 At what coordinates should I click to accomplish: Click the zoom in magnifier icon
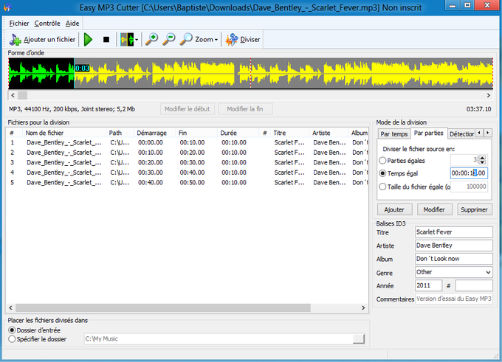[151, 39]
